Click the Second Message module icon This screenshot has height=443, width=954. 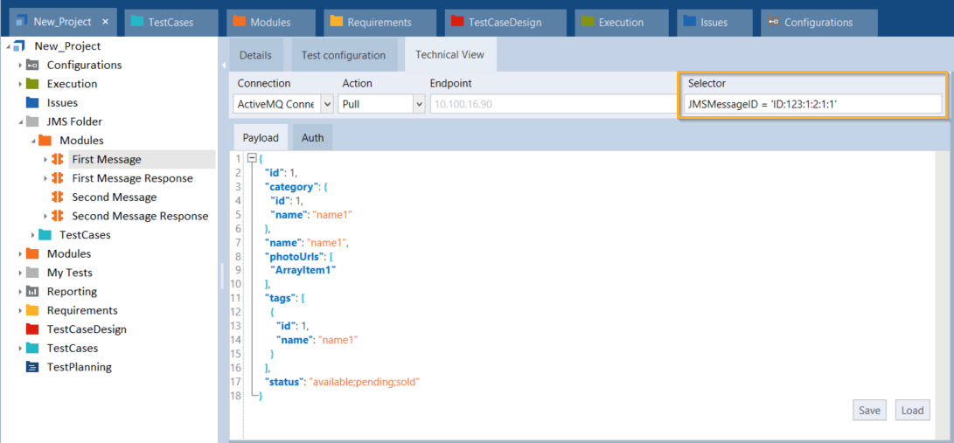click(x=58, y=197)
